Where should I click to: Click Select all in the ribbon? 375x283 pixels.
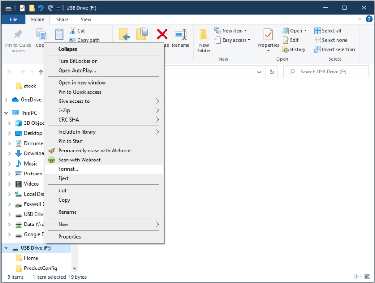[328, 31]
